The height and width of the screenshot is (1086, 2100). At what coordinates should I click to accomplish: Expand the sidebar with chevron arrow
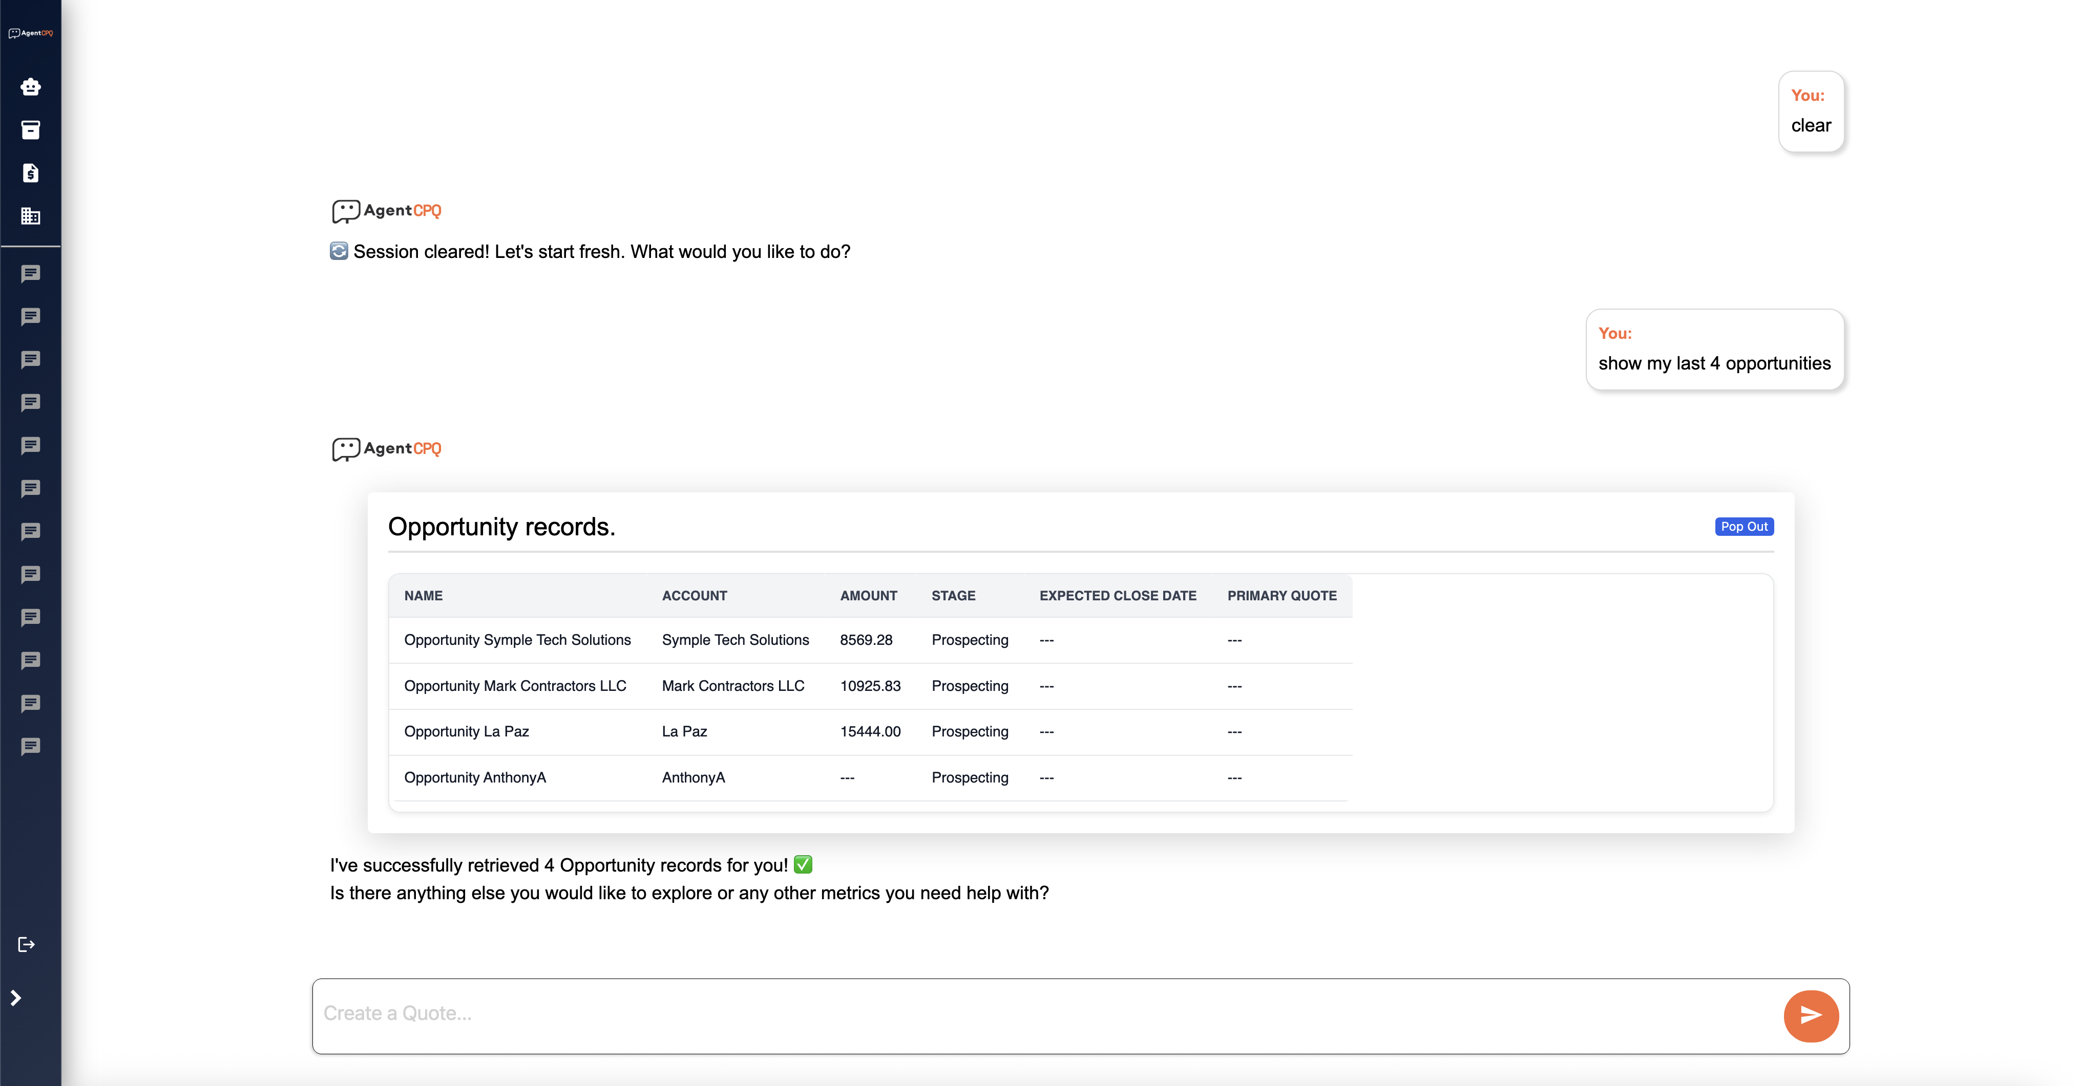[x=15, y=998]
